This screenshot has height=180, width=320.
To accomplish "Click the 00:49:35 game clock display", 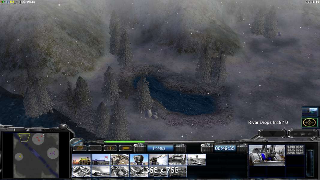I will [x=225, y=148].
